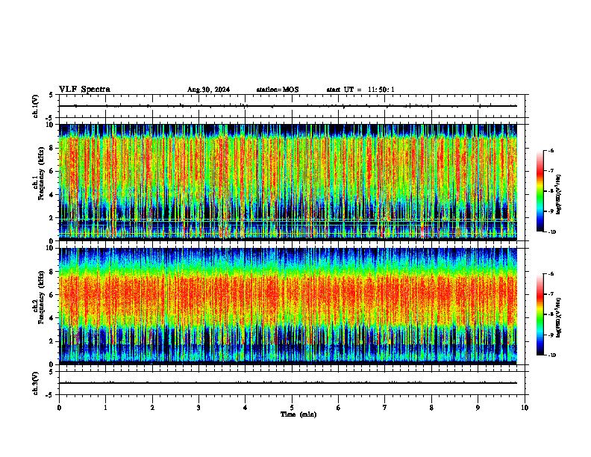
Task: Click the "2" kHz tick of ch.2 panel
Action: point(52,341)
